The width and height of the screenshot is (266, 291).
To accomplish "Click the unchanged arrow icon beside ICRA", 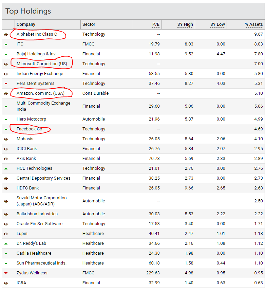I will click(x=6, y=283).
